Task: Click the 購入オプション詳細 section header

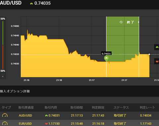Action: [15, 91]
